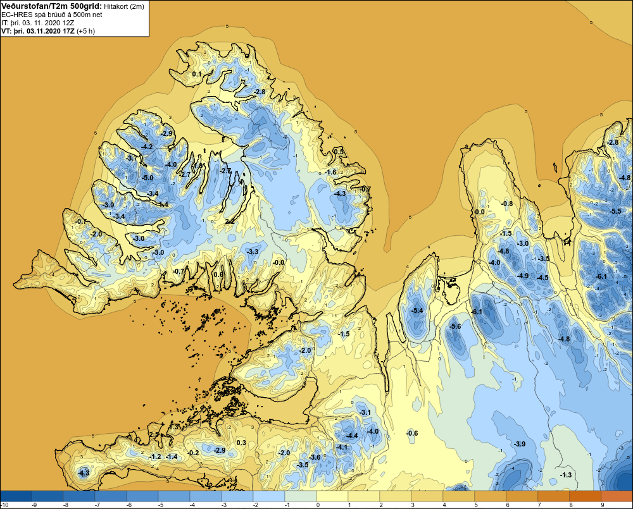Viewport: 633px width, 509px height.
Task: Click the '0.3' temperature value
Action: coord(241,443)
